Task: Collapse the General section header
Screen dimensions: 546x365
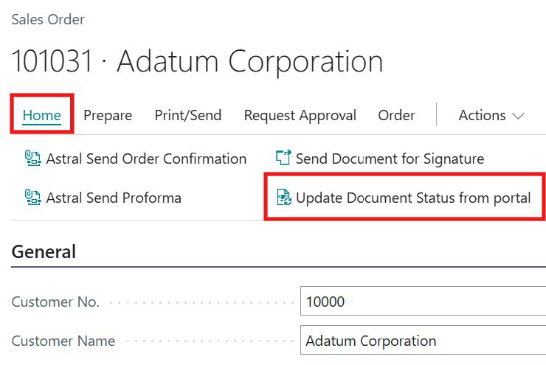Action: (x=44, y=251)
